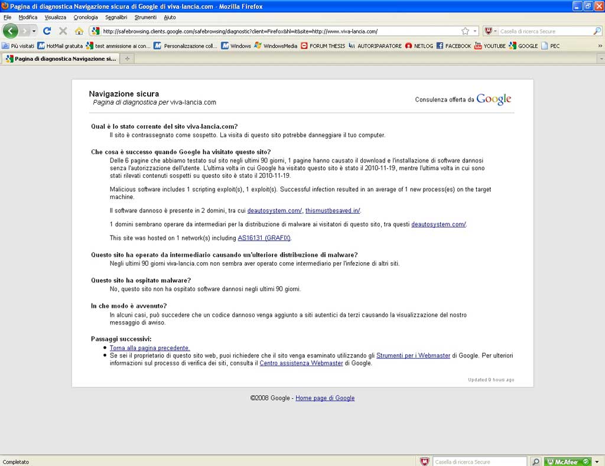The width and height of the screenshot is (605, 466).
Task: Open the AS16131 (GRAFIX) network link
Action: click(x=264, y=238)
